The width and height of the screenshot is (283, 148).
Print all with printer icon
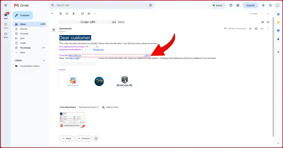tap(263, 22)
